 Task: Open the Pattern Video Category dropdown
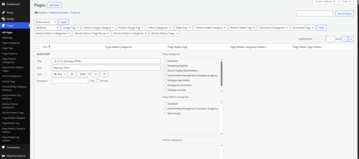211,28
